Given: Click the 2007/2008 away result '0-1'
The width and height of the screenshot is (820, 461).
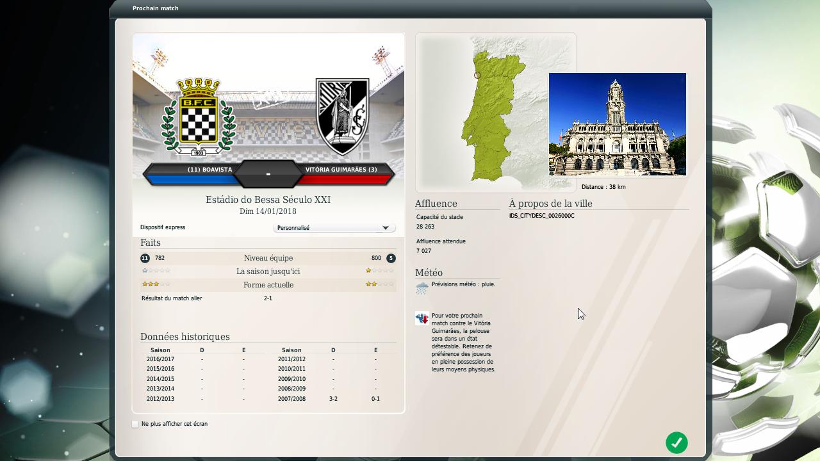Looking at the screenshot, I should point(375,399).
